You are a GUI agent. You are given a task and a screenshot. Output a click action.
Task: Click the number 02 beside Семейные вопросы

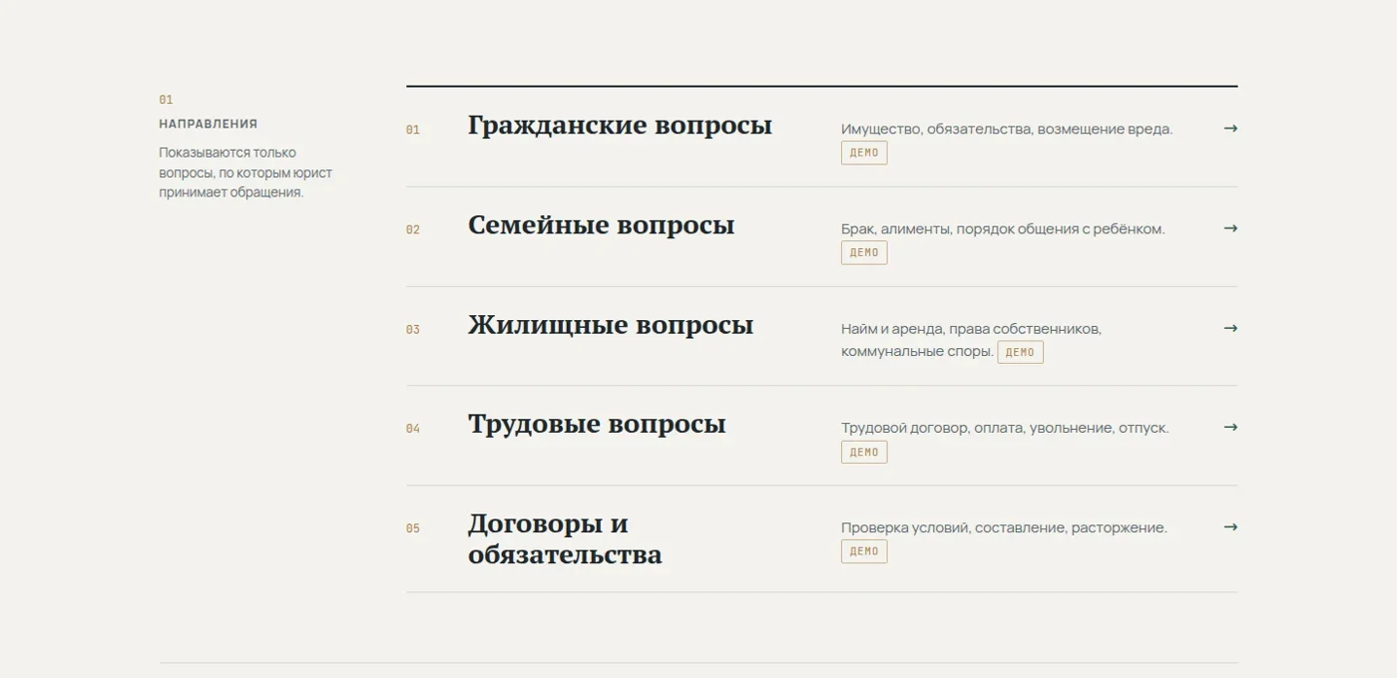[413, 229]
